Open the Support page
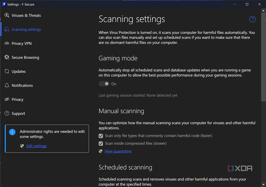266x187 pixels. [x=18, y=113]
